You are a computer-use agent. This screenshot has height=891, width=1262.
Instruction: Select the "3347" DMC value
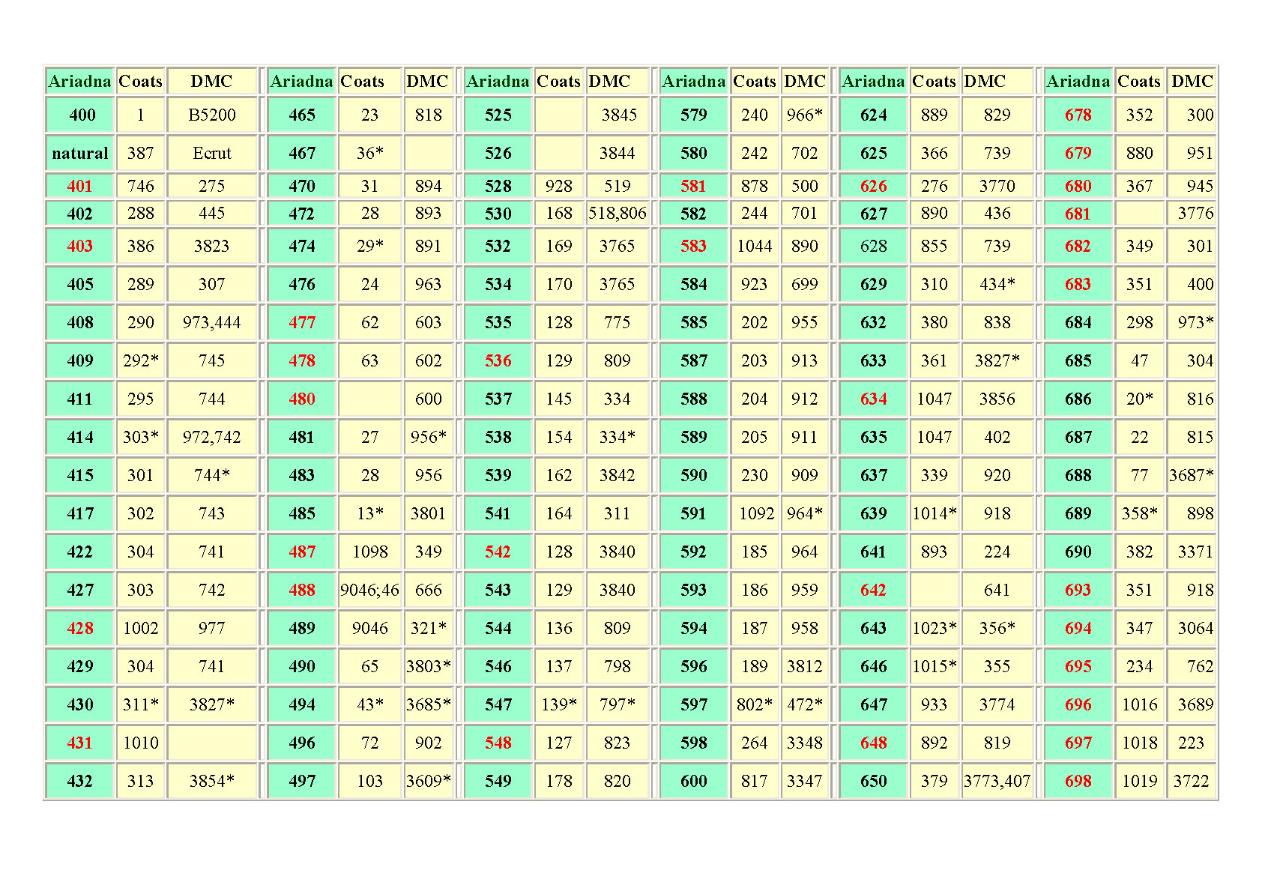point(805,782)
